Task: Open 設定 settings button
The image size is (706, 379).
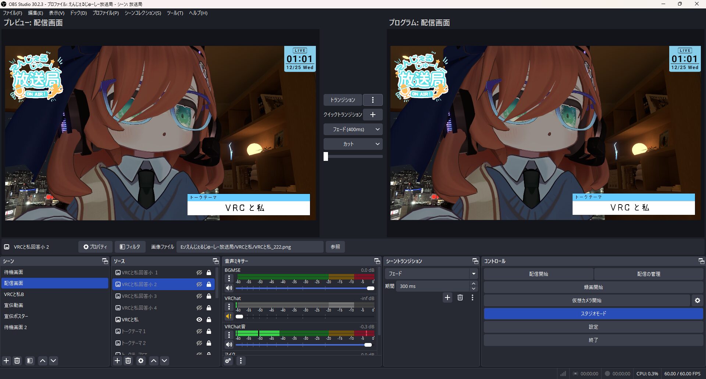Action: click(593, 327)
